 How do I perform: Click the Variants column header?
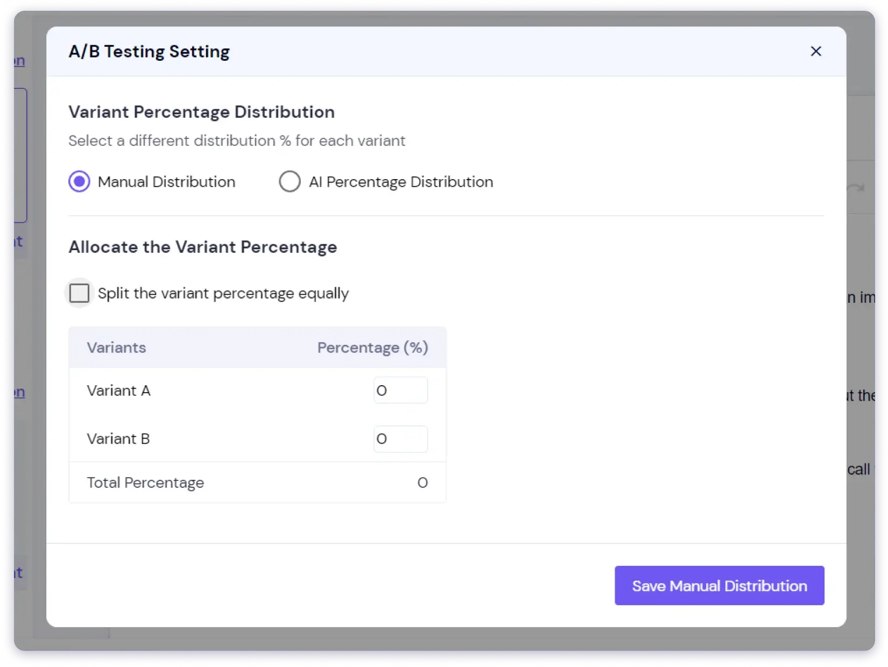tap(116, 347)
